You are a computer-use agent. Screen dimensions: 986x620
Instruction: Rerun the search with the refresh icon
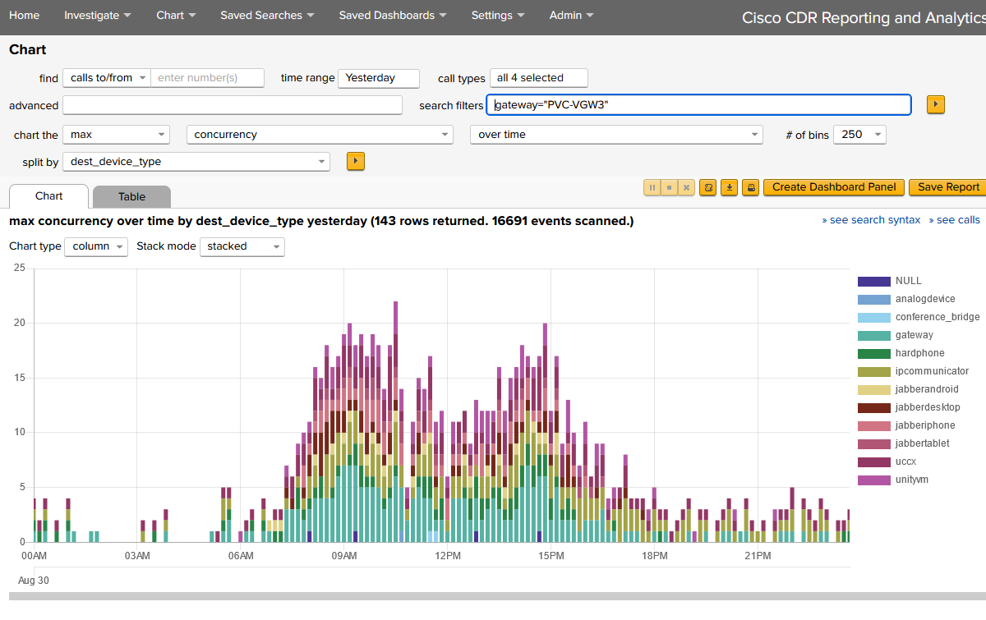[707, 187]
